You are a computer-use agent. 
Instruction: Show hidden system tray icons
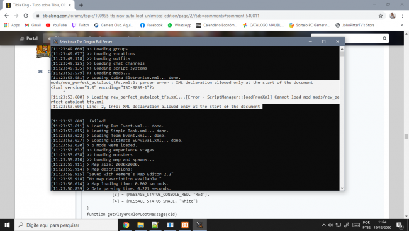click(323, 225)
